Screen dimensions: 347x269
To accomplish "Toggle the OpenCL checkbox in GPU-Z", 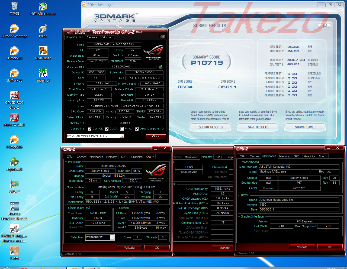I will (x=90, y=129).
